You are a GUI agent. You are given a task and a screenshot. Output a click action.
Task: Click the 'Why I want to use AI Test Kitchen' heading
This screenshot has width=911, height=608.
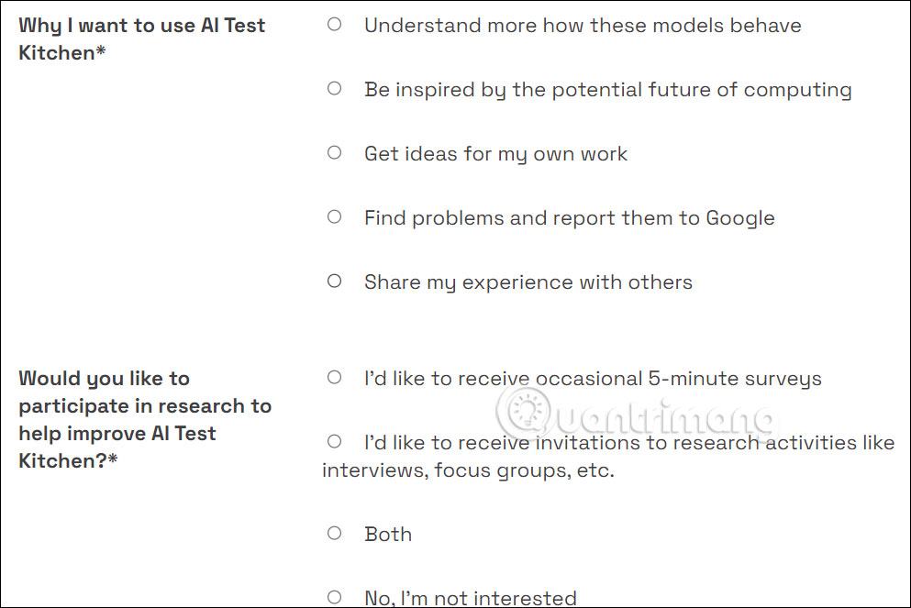pos(142,39)
